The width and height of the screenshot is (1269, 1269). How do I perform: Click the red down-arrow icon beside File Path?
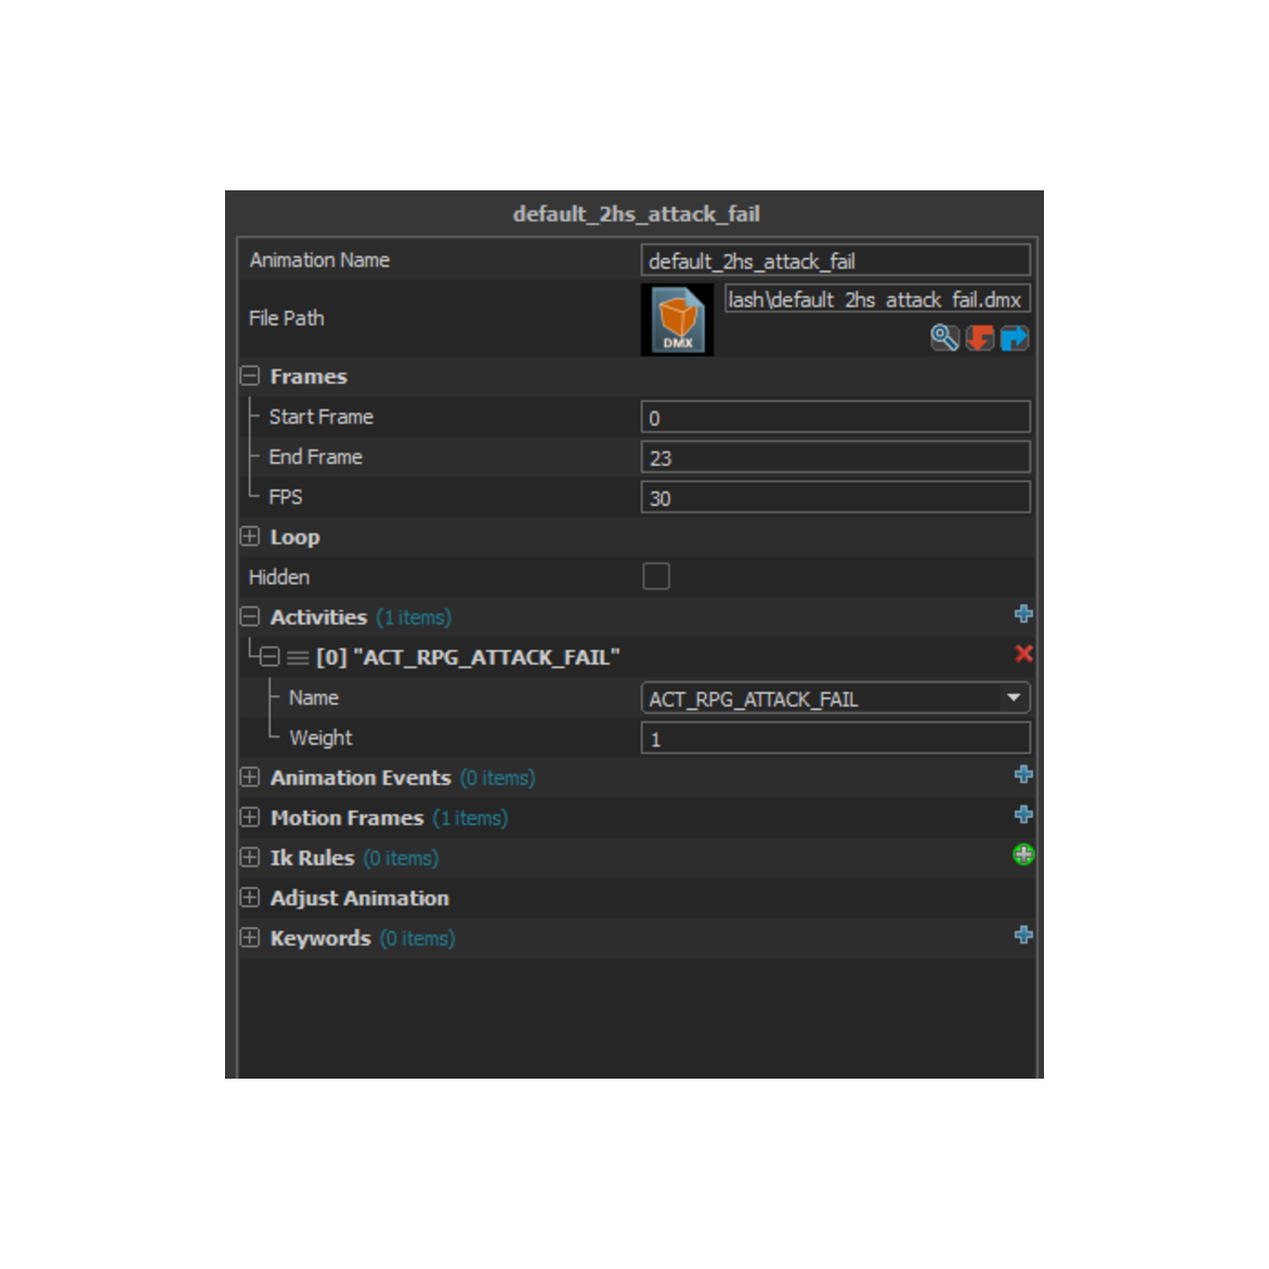click(980, 338)
